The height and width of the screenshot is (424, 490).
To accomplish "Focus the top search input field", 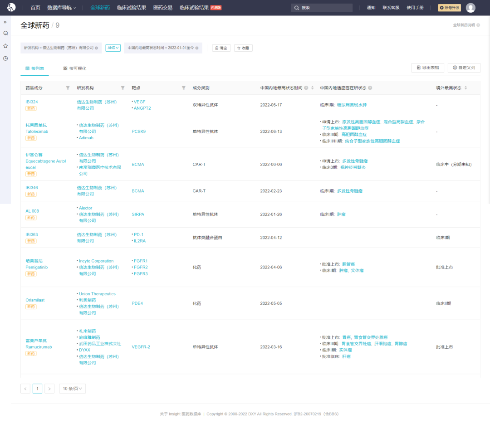I will (x=322, y=8).
